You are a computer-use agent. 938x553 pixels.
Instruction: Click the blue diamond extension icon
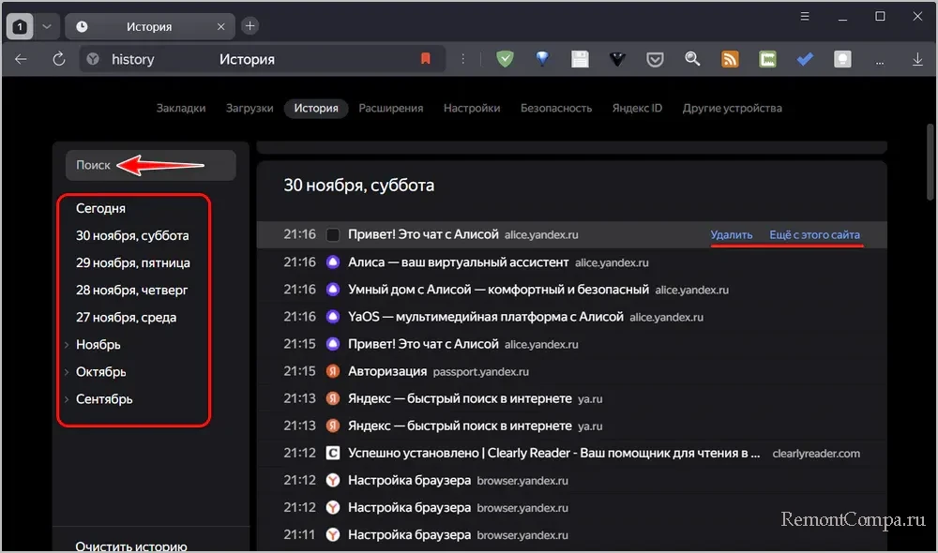point(542,59)
